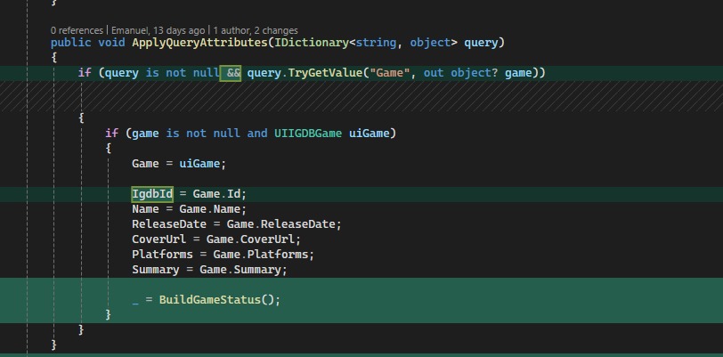
Task: Click the "Game" string literal
Action: click(390, 73)
